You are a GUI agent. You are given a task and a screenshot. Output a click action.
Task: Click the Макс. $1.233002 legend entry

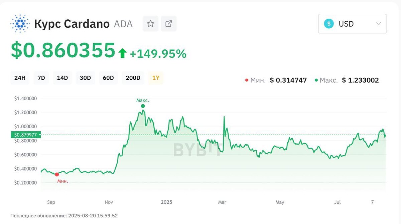[347, 80]
